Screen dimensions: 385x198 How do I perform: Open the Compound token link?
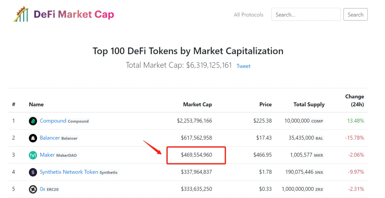(53, 121)
